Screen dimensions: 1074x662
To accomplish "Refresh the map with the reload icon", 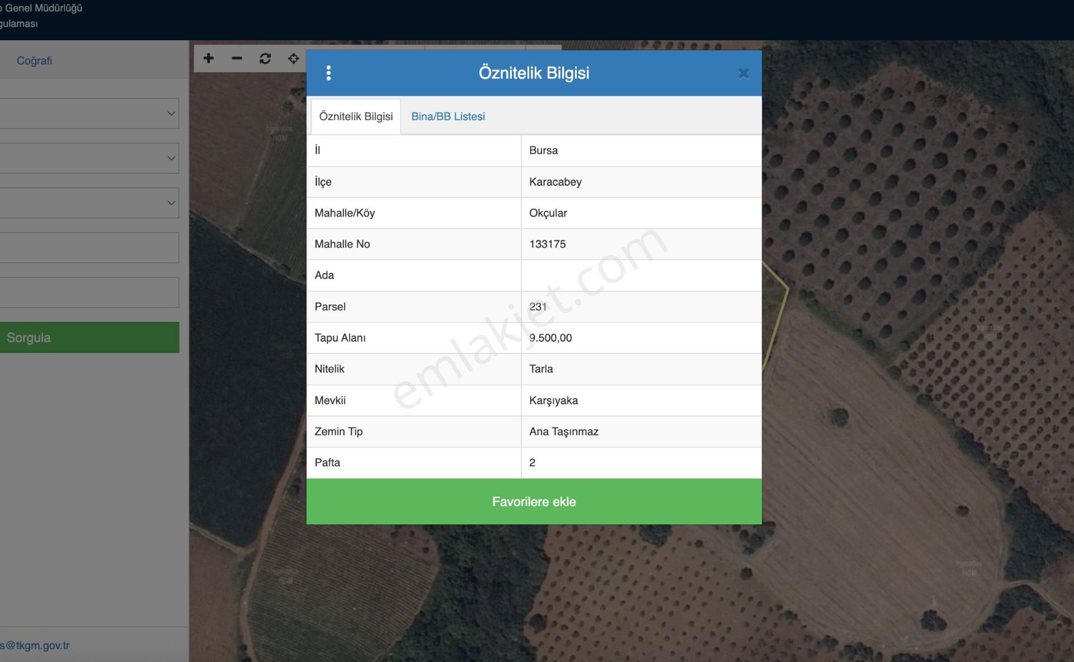I will pyautogui.click(x=265, y=58).
